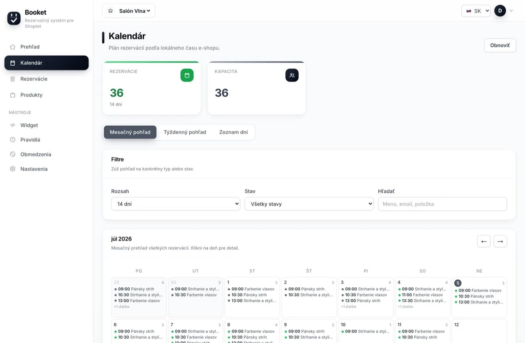525x343 pixels.
Task: Open the SK language dropdown
Action: [476, 11]
